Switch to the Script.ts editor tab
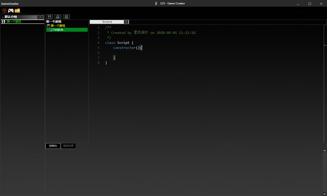The image size is (327, 196). [x=107, y=22]
